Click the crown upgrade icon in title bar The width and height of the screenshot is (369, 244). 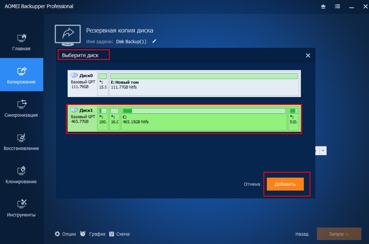click(x=323, y=7)
